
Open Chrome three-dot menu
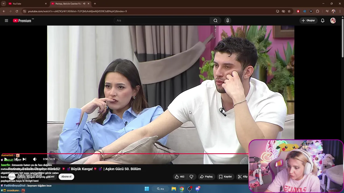pyautogui.click(x=340, y=11)
